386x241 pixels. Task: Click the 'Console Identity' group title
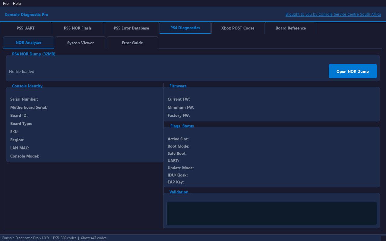click(x=27, y=86)
